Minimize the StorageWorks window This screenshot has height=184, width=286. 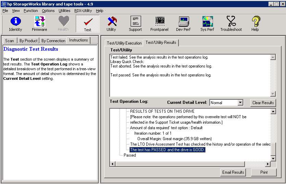[271, 4]
